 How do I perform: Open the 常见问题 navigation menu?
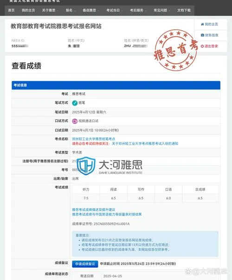click(162, 10)
